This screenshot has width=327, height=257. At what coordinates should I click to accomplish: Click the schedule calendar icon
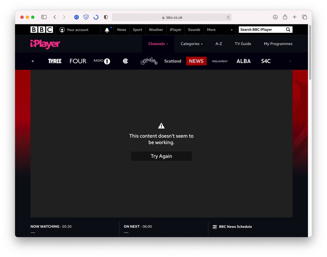coord(215,227)
